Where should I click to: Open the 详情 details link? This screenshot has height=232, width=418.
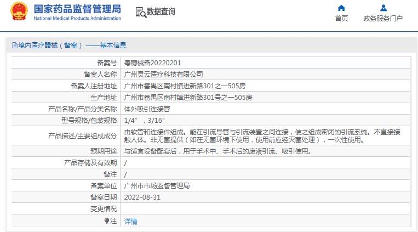(130, 222)
